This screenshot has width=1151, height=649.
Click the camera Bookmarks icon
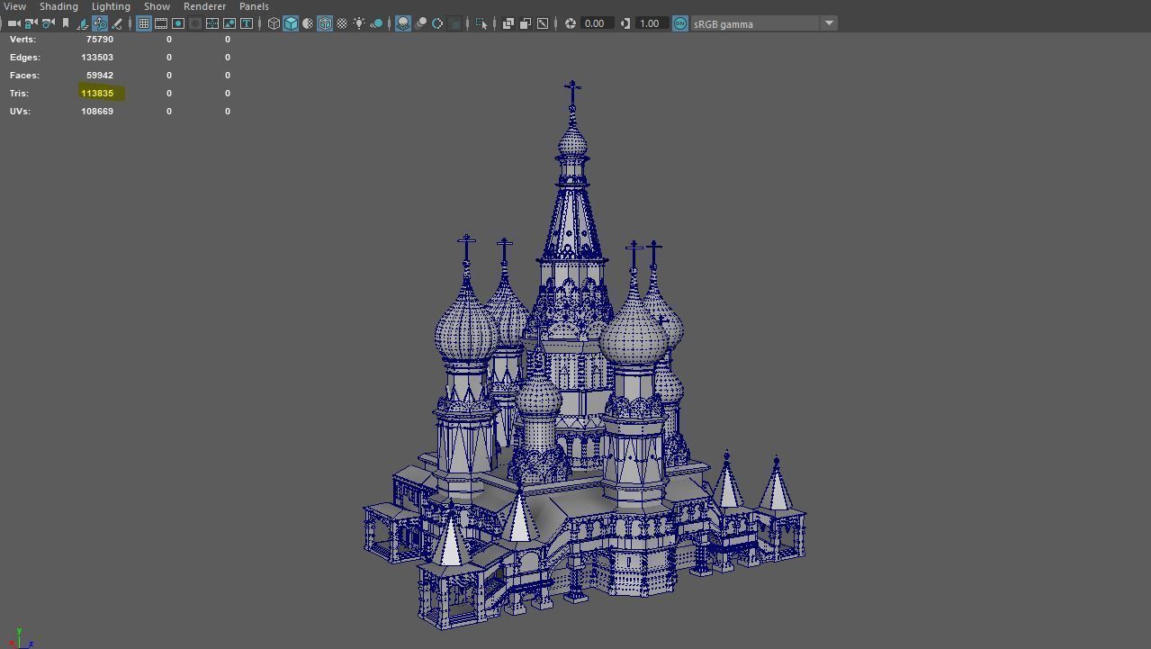coord(66,23)
